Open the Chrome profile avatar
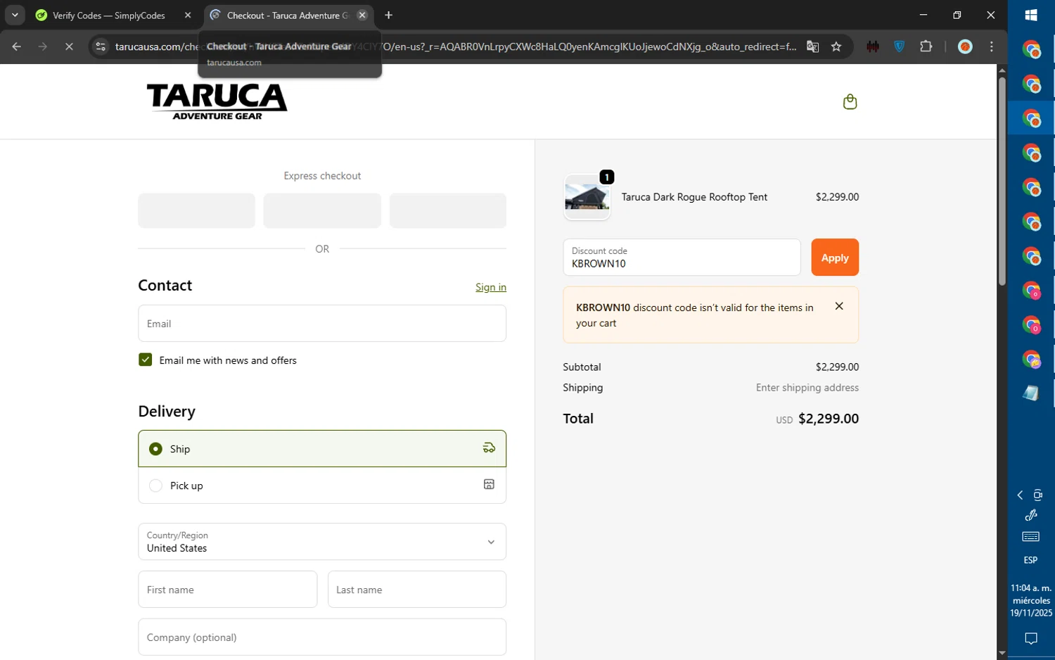The image size is (1055, 660). 965,47
